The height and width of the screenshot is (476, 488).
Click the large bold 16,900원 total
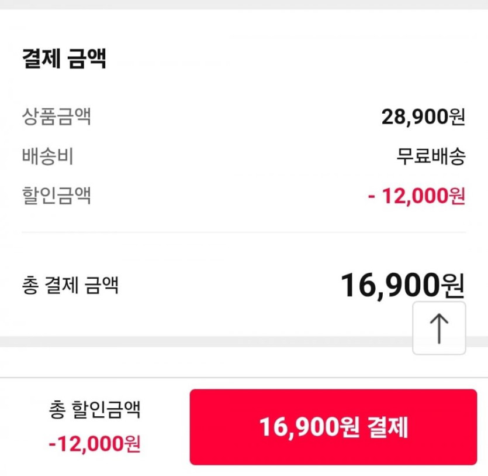(403, 285)
